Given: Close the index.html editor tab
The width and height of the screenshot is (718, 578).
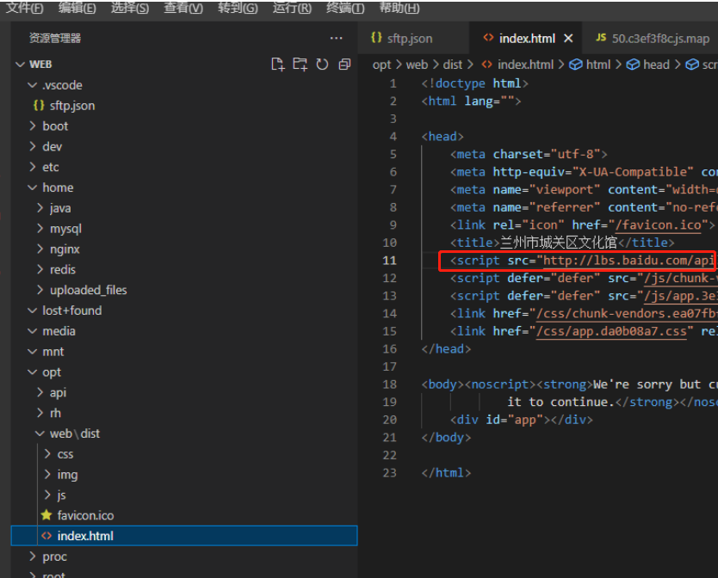Looking at the screenshot, I should [568, 39].
